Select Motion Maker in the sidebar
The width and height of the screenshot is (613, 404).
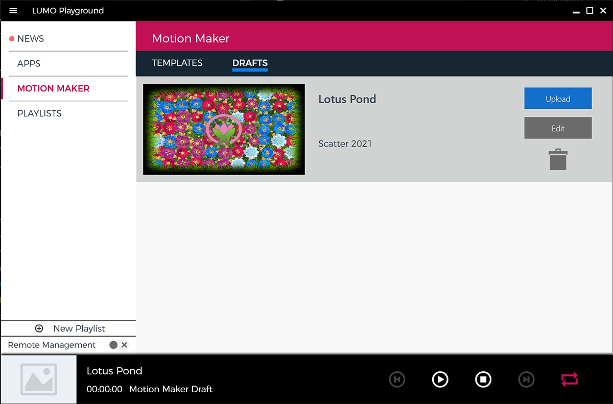[53, 88]
